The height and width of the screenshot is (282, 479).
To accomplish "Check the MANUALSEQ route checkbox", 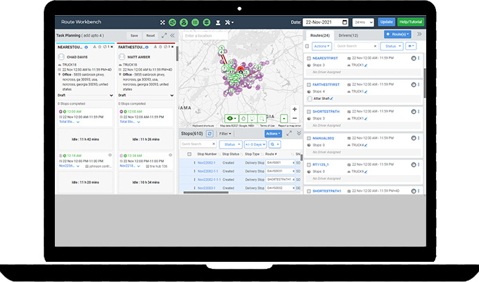I will (x=308, y=138).
